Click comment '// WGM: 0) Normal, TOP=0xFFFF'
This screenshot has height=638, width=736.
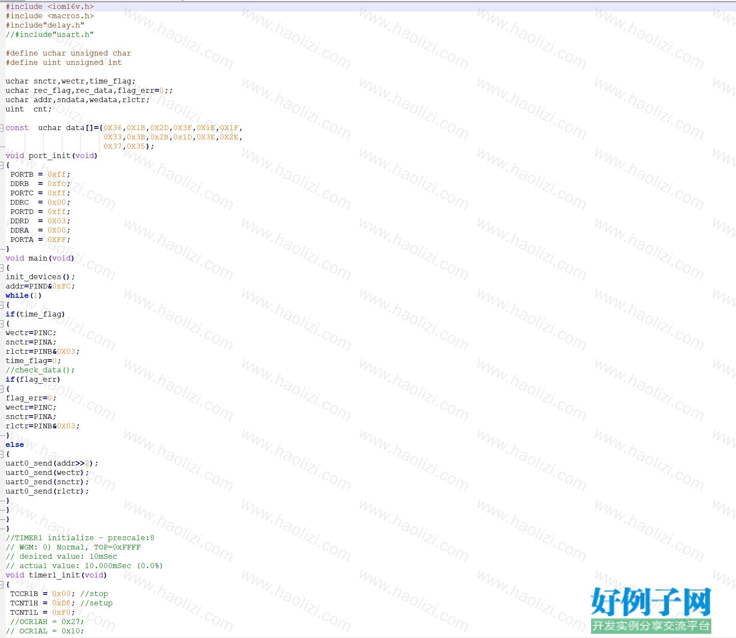[x=73, y=547]
